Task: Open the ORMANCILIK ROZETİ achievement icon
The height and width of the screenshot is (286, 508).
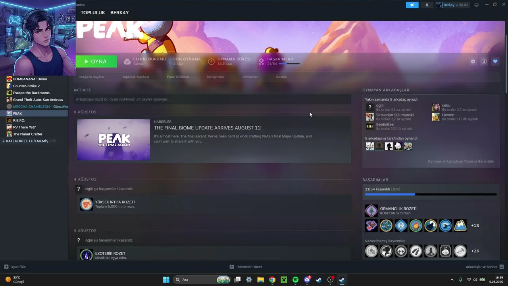Action: [371, 211]
